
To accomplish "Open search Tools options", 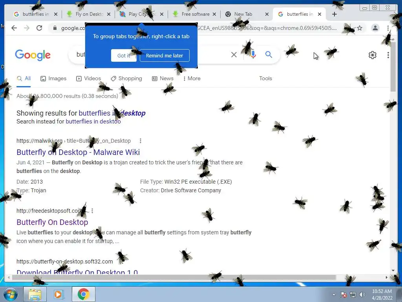I will pyautogui.click(x=265, y=78).
